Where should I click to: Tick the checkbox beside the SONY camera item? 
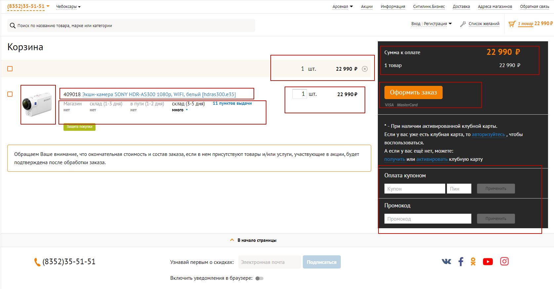[x=10, y=94]
